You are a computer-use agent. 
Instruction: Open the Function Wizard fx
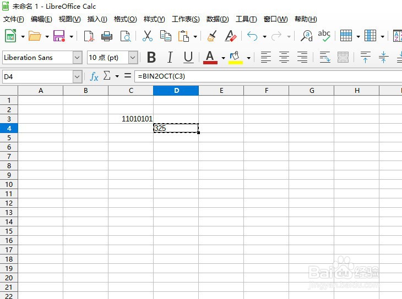pos(94,76)
